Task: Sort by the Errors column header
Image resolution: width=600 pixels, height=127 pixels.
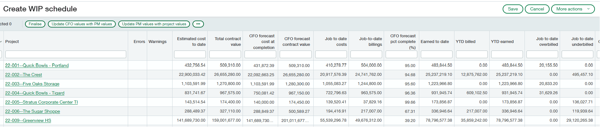Action: (x=139, y=41)
